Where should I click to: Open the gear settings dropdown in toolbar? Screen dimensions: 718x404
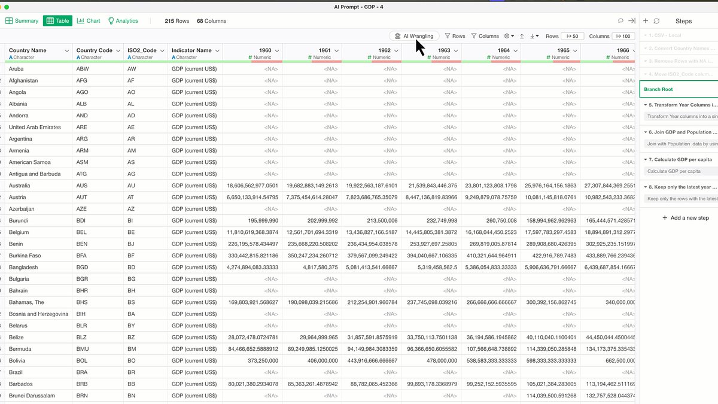click(x=509, y=36)
